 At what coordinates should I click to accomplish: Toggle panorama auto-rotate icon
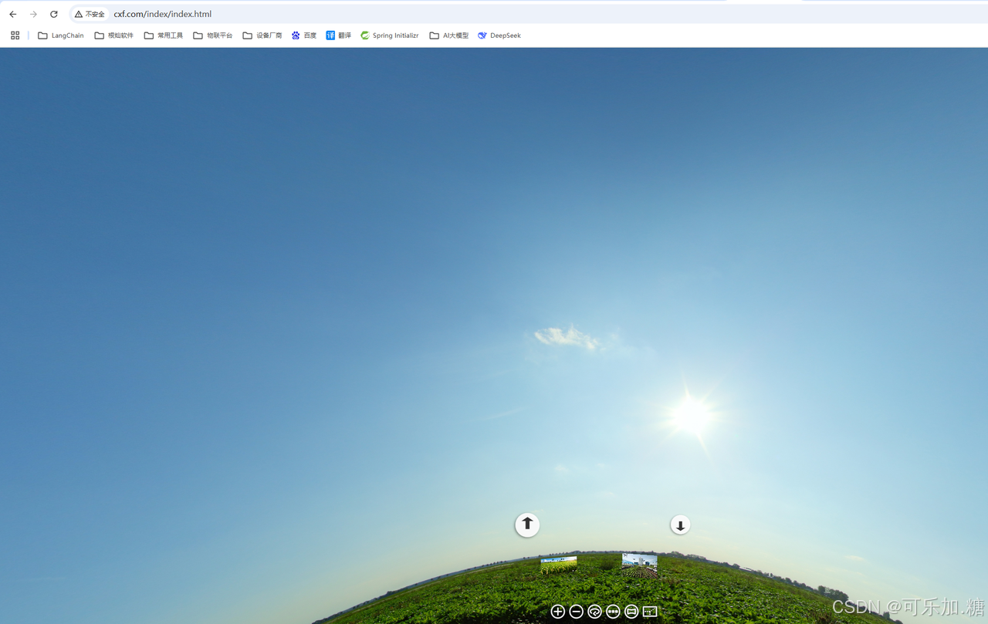(594, 612)
